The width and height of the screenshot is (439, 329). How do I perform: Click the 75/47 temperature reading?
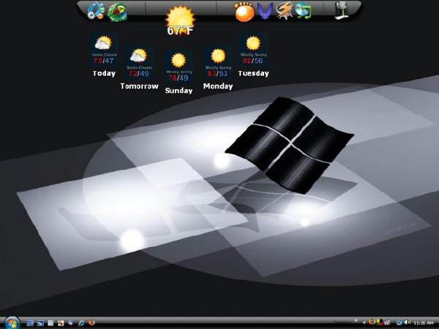tap(104, 61)
